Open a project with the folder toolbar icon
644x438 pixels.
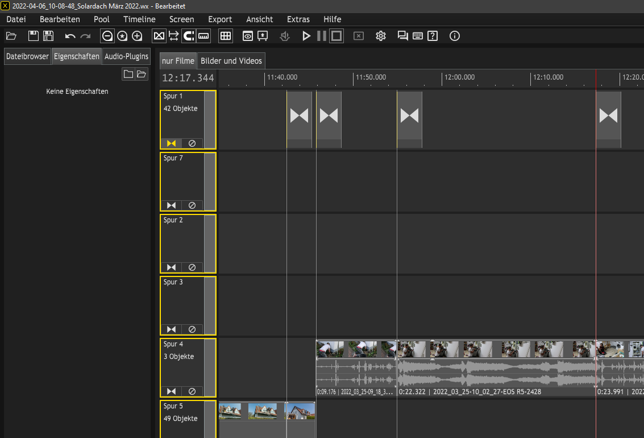pyautogui.click(x=11, y=36)
